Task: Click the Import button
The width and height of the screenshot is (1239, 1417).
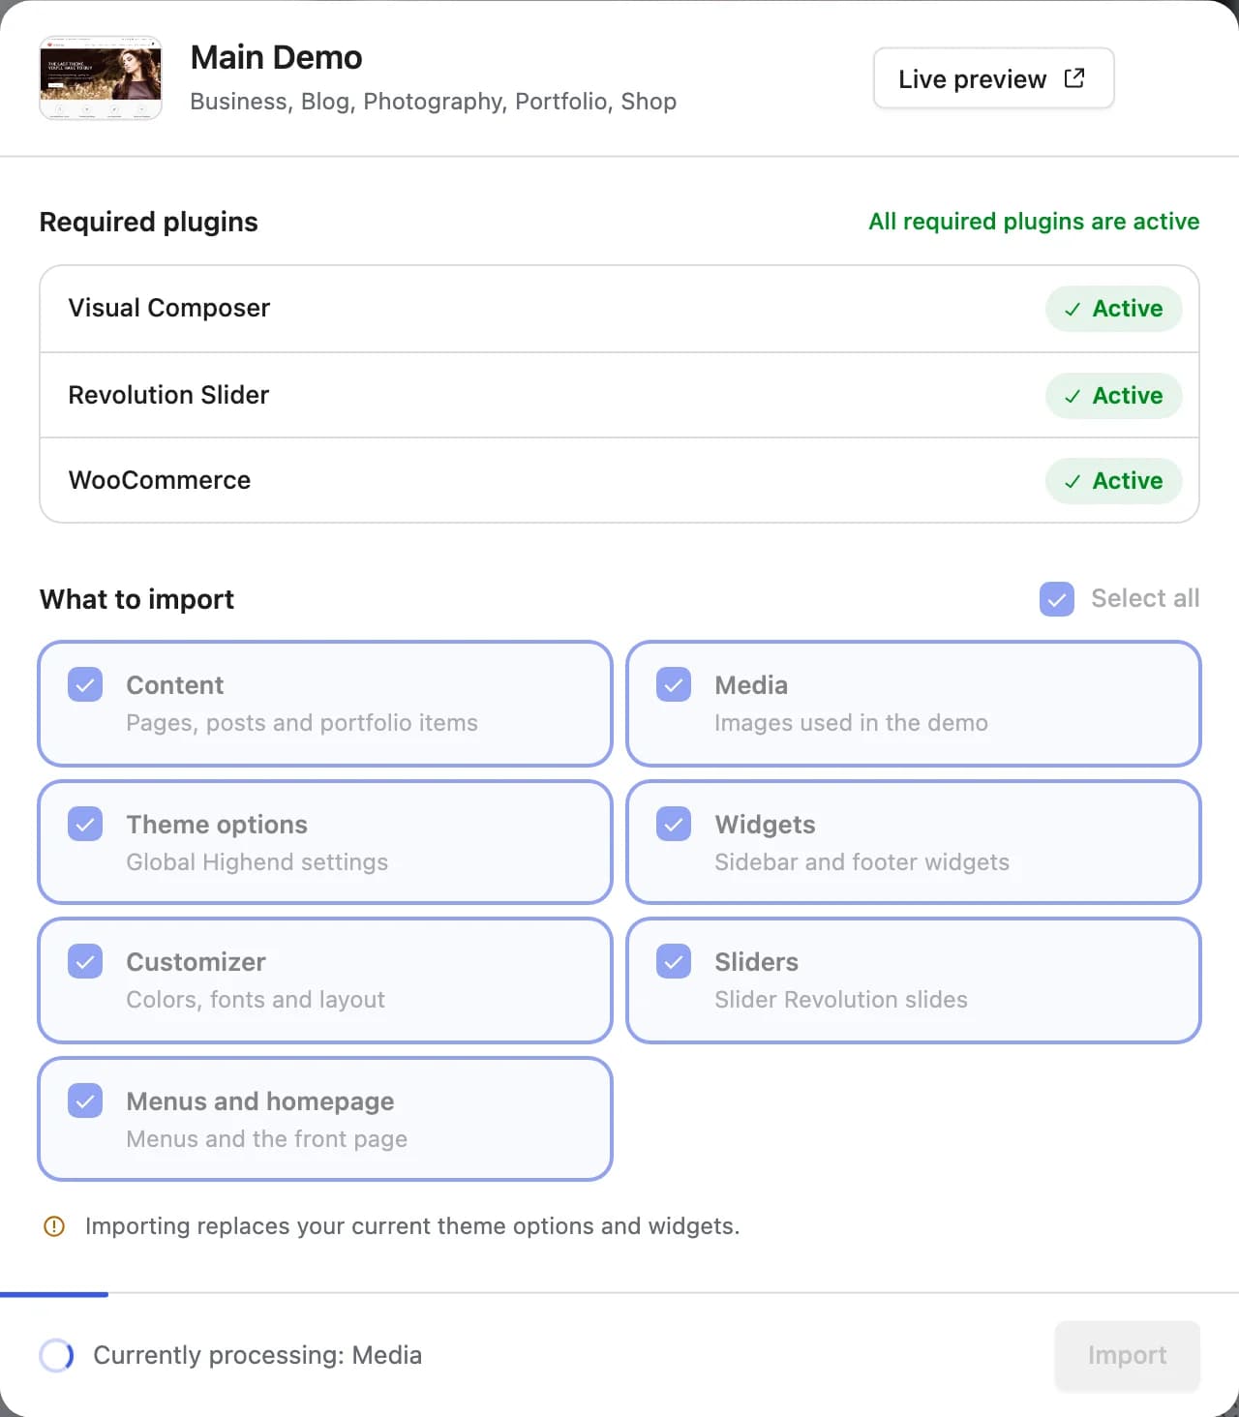Action: (1128, 1355)
